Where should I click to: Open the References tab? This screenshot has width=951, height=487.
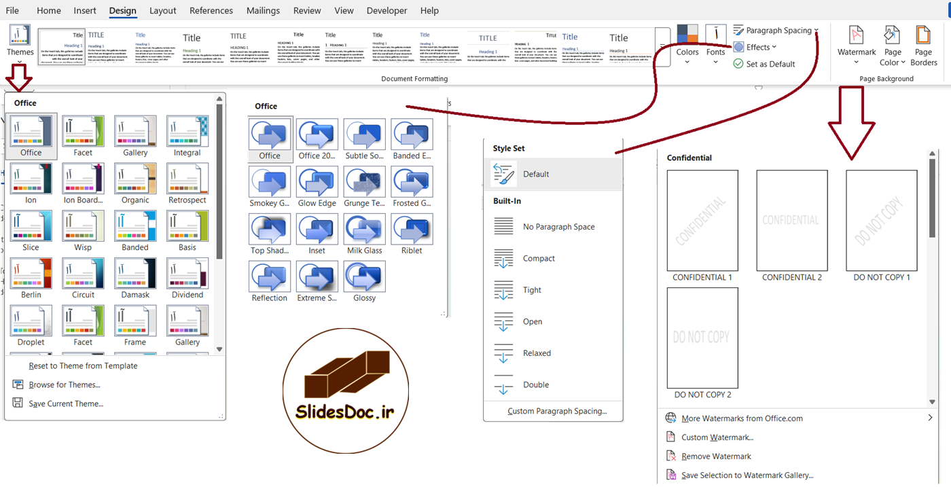[x=211, y=11]
